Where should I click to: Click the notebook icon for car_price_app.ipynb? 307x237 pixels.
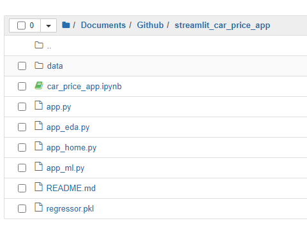pos(39,85)
